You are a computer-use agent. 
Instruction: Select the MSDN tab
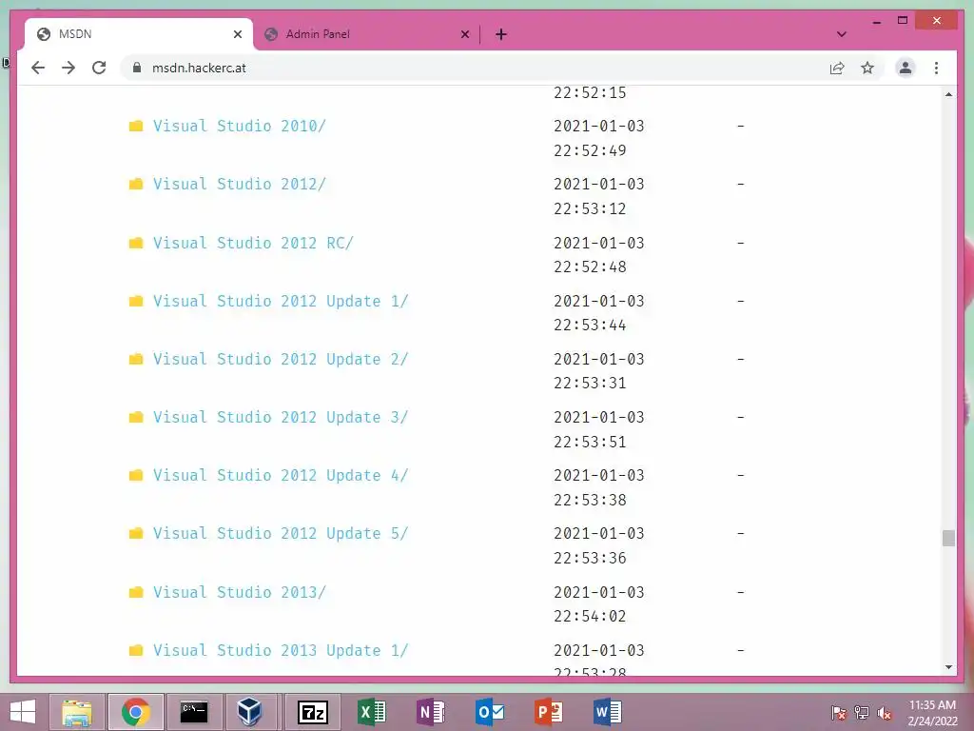139,34
